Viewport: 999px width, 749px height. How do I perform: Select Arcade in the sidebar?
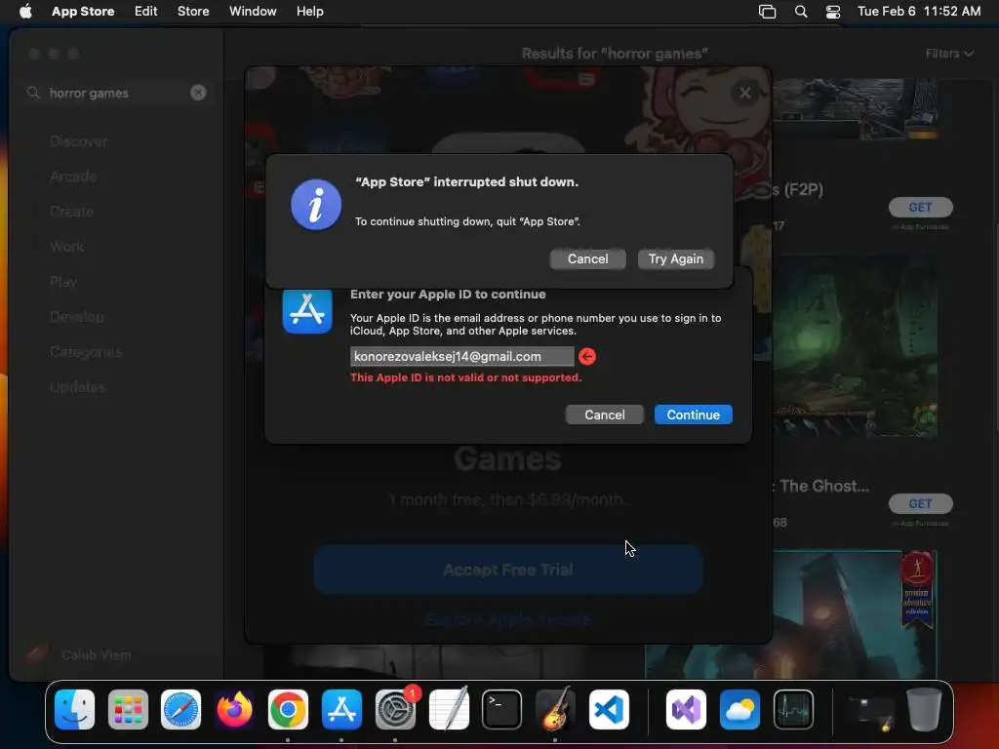click(x=73, y=177)
